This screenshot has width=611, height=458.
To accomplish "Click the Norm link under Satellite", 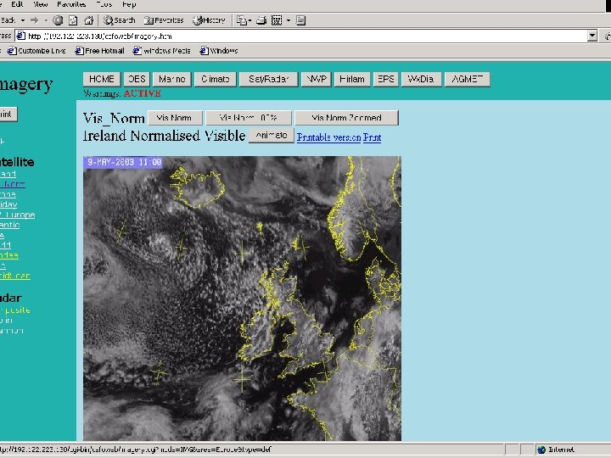I will [13, 184].
